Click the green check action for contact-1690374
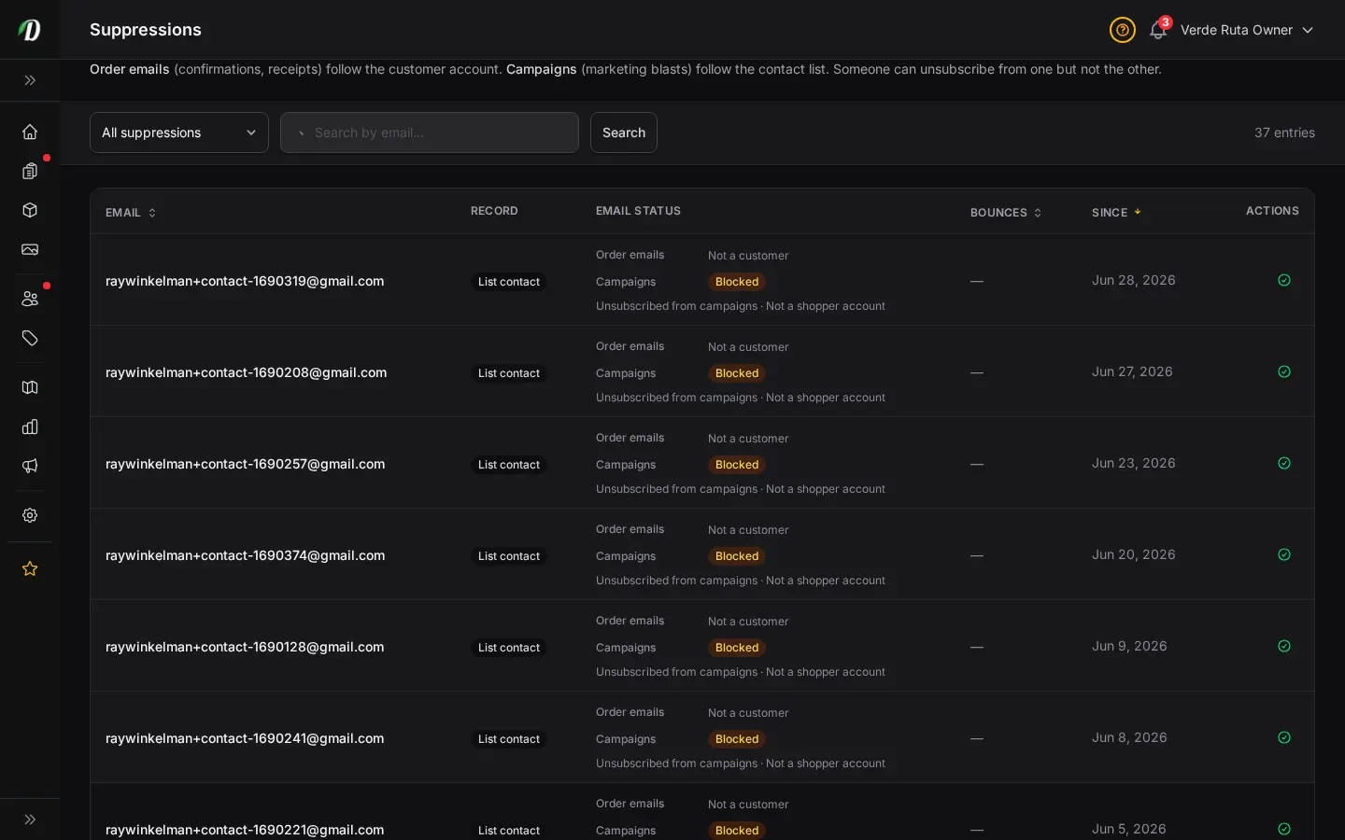Viewport: 1345px width, 840px height. [x=1284, y=554]
